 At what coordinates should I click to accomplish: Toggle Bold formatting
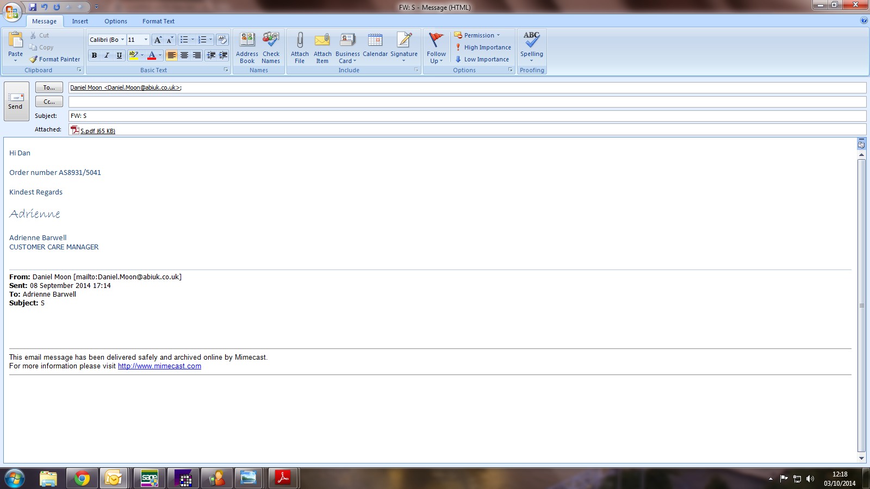(94, 55)
